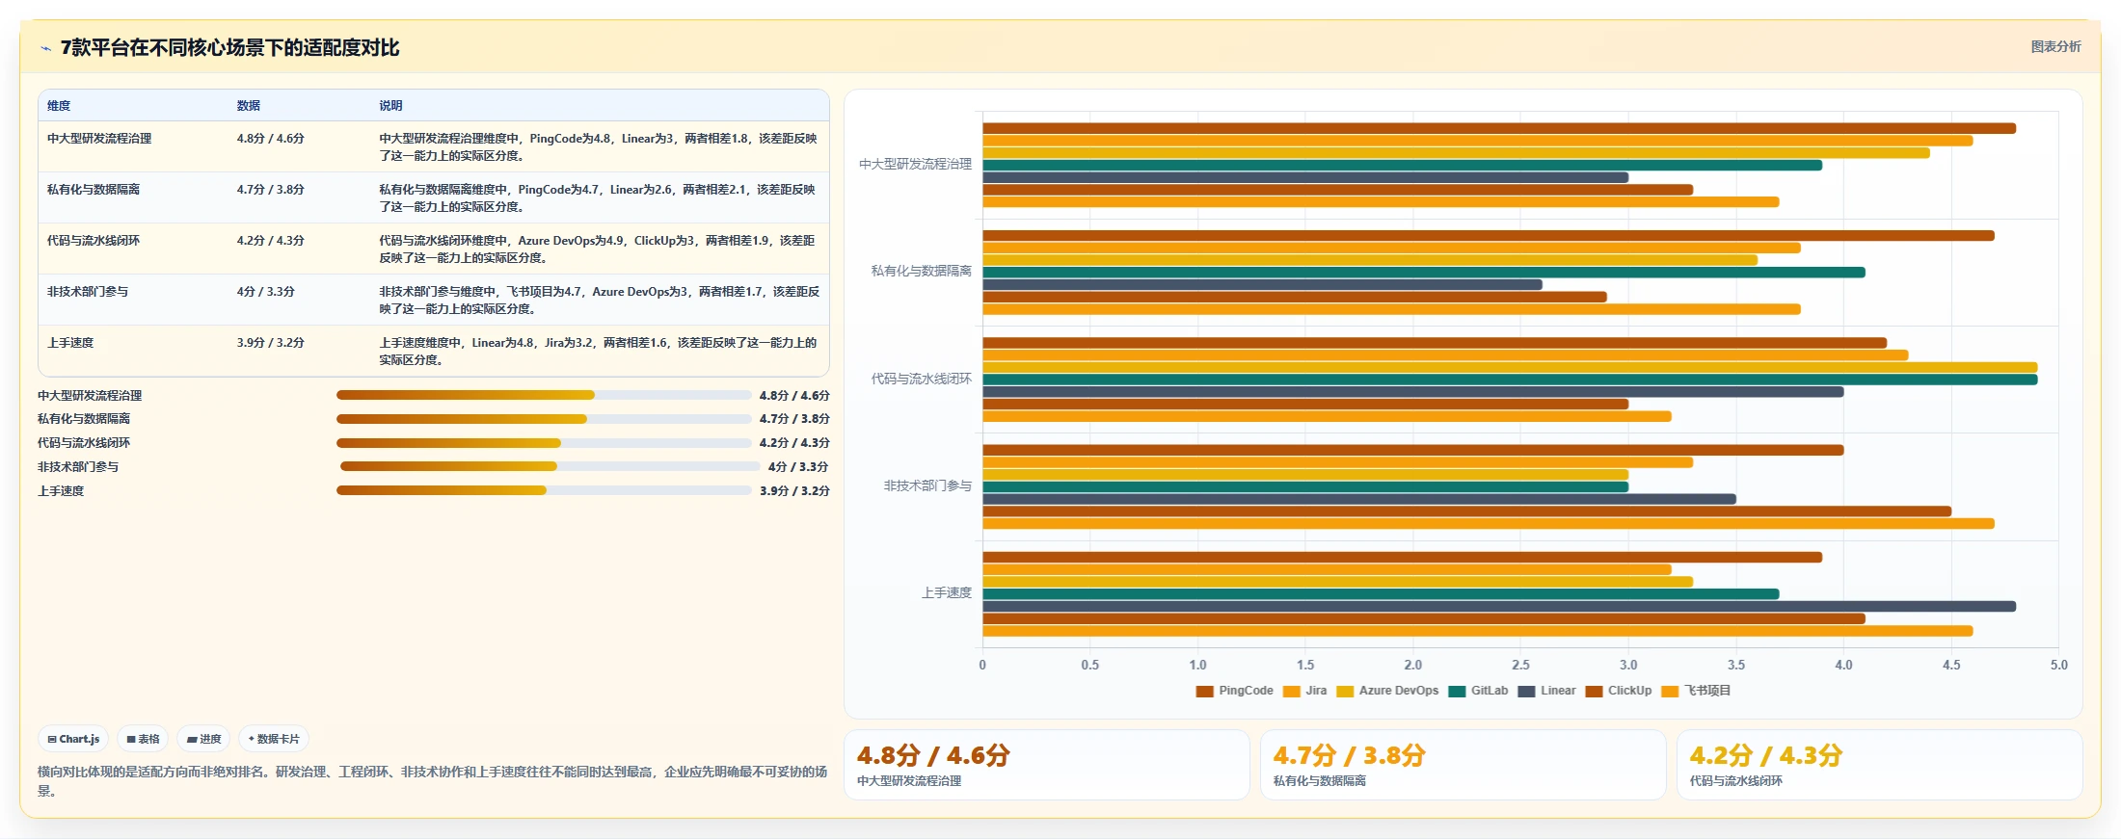Click chart axis label 代码与流水线闭环

(x=922, y=380)
